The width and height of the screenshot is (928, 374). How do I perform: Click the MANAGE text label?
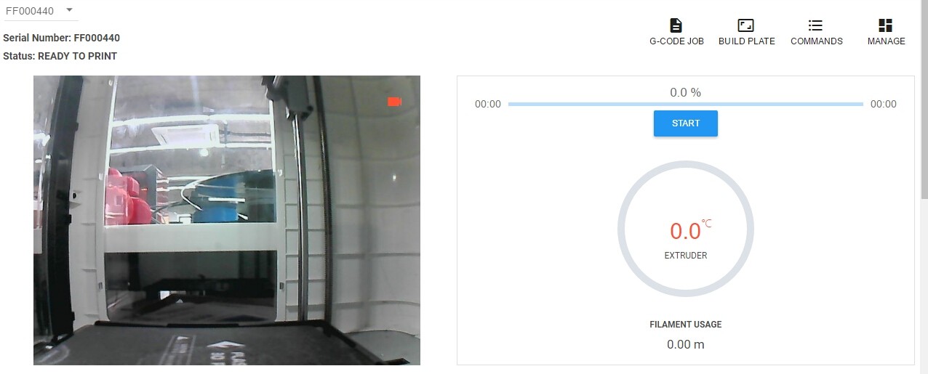point(886,41)
